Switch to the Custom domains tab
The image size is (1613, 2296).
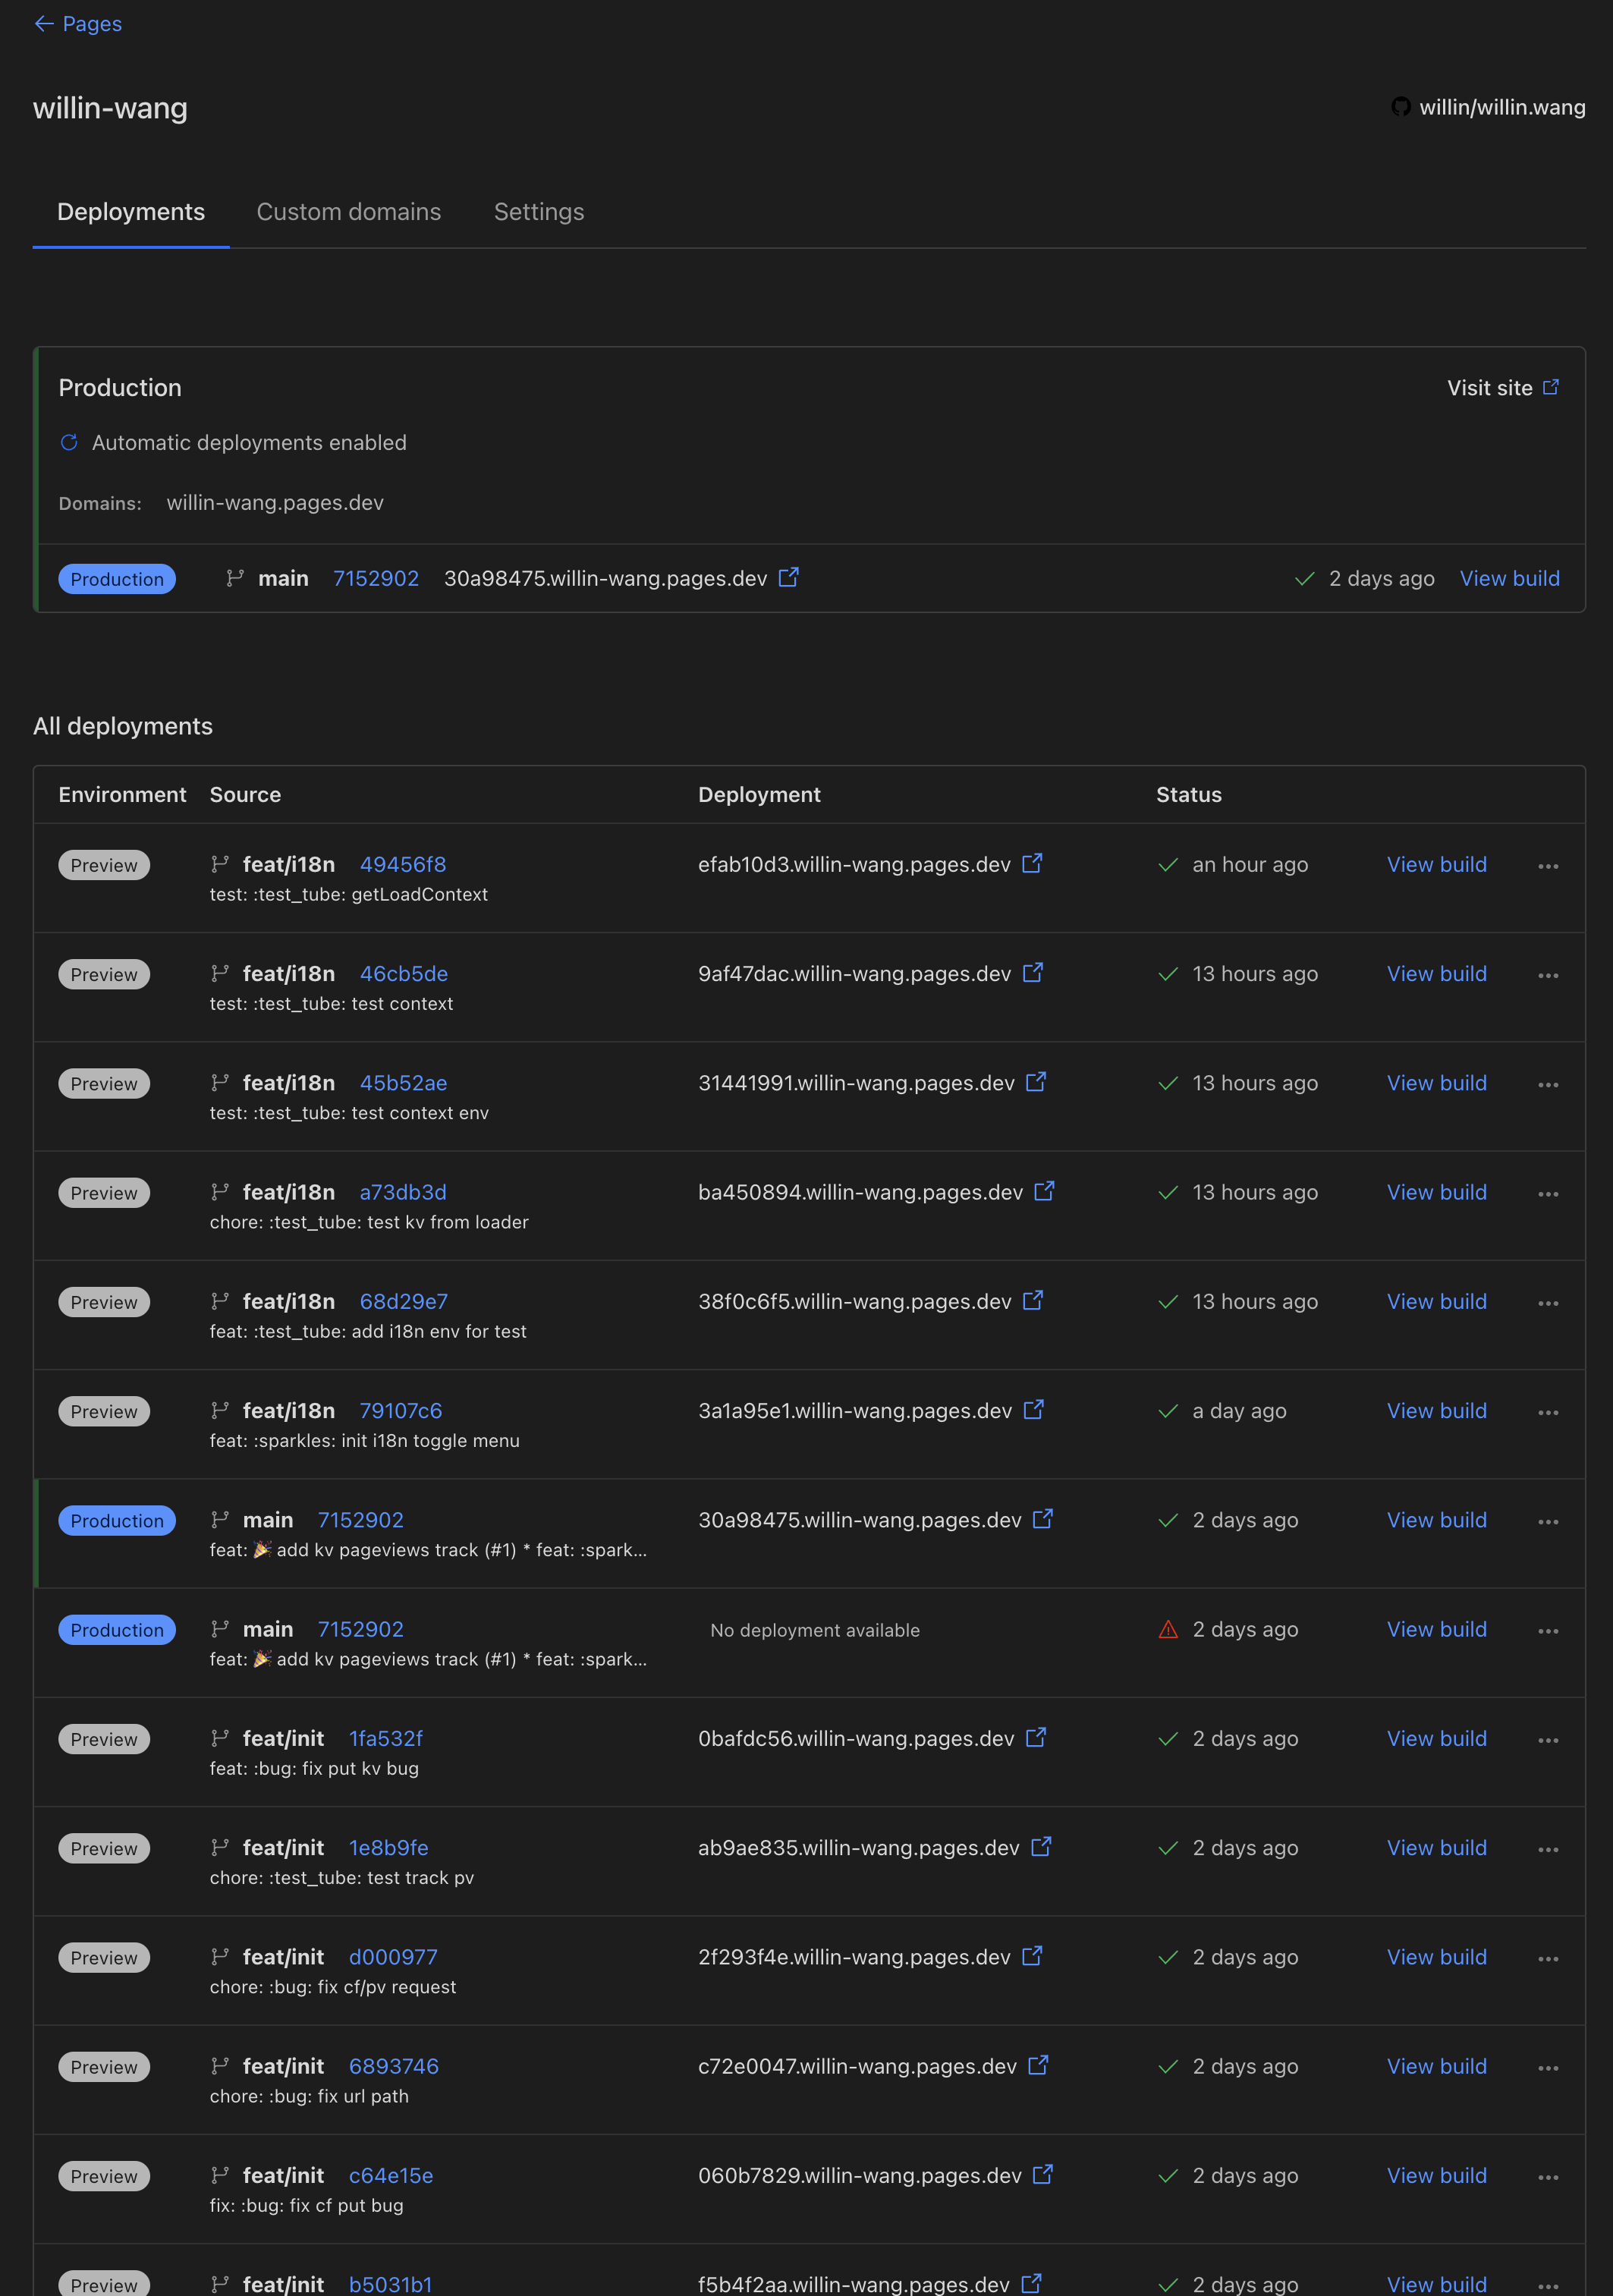pos(347,211)
